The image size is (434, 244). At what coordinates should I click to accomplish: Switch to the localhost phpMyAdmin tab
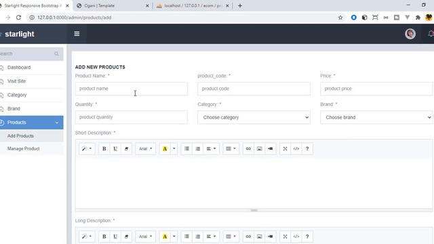point(193,5)
